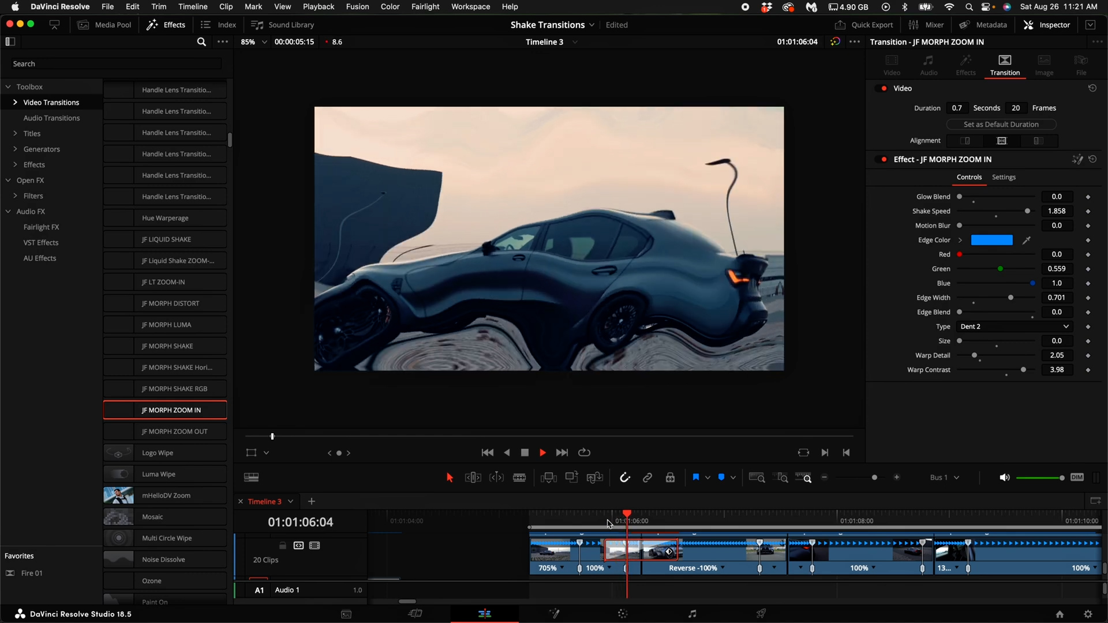The width and height of the screenshot is (1108, 623).
Task: Click the edge color eyedropper picker
Action: [x=1026, y=241]
